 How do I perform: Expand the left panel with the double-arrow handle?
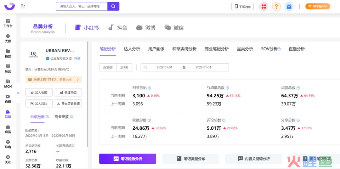pyautogui.click(x=18, y=93)
